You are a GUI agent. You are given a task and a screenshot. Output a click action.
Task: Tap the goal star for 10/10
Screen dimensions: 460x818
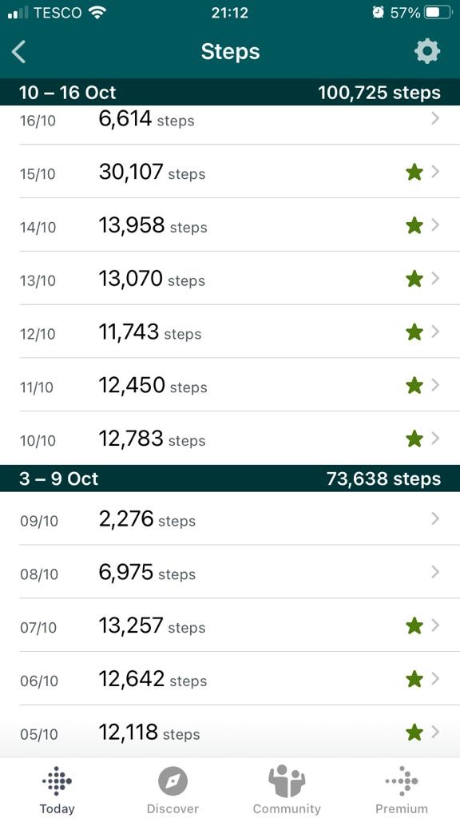point(414,439)
